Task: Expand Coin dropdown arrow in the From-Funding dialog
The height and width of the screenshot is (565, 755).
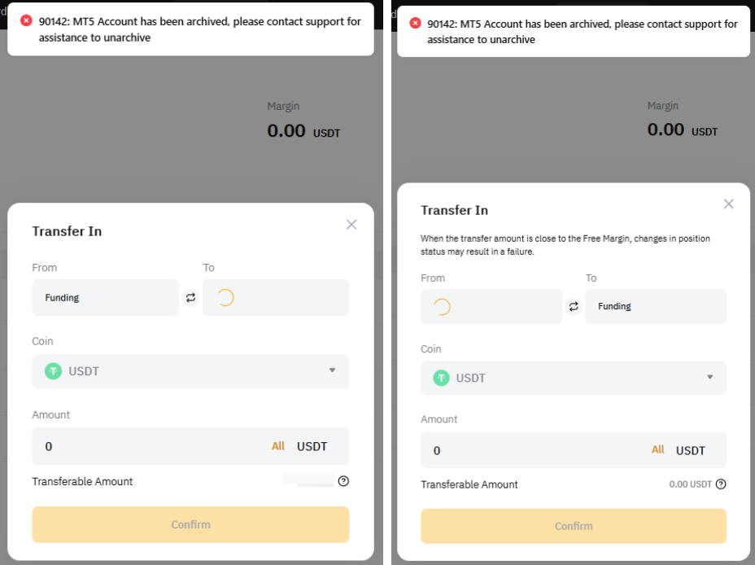Action: tap(332, 370)
